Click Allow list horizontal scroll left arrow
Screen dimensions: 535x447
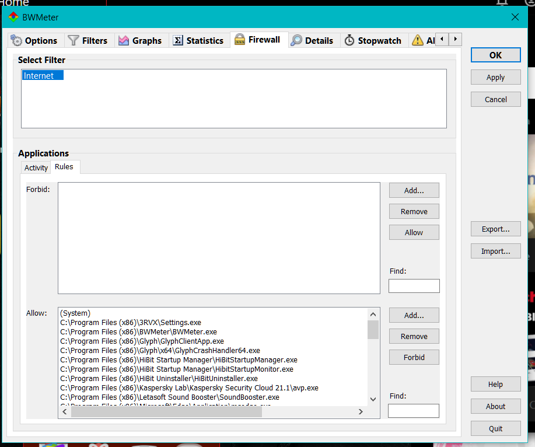click(65, 412)
